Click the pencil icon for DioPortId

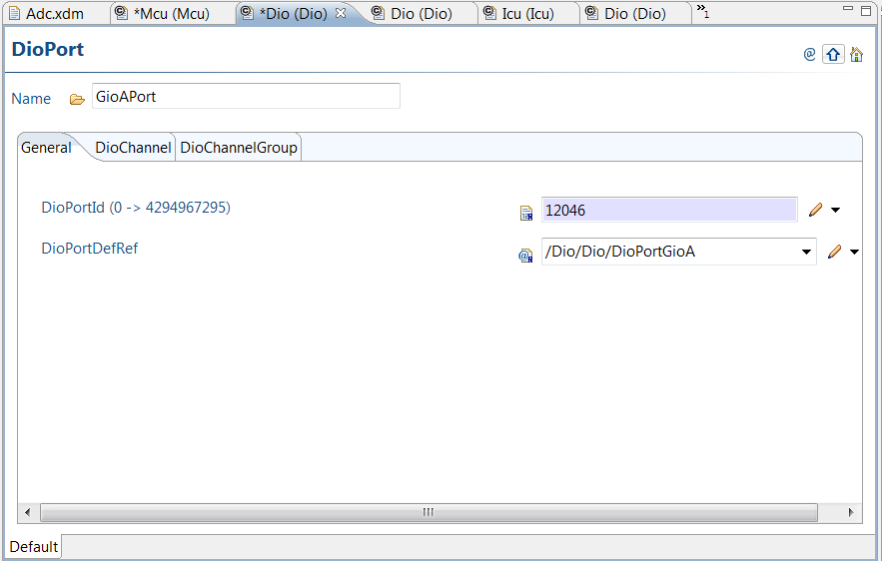tap(816, 210)
